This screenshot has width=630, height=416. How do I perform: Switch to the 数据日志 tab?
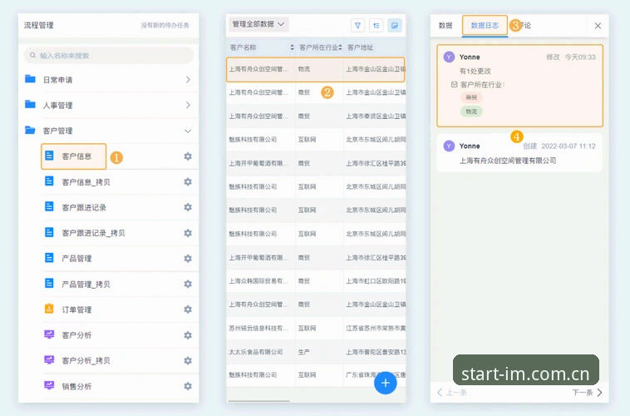(x=485, y=26)
